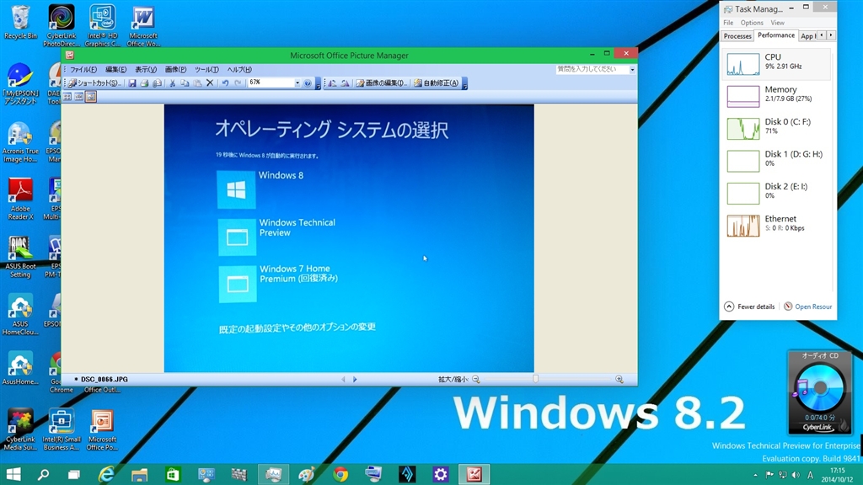
Task: Switch to the App history tab in Task Manager
Action: [808, 35]
